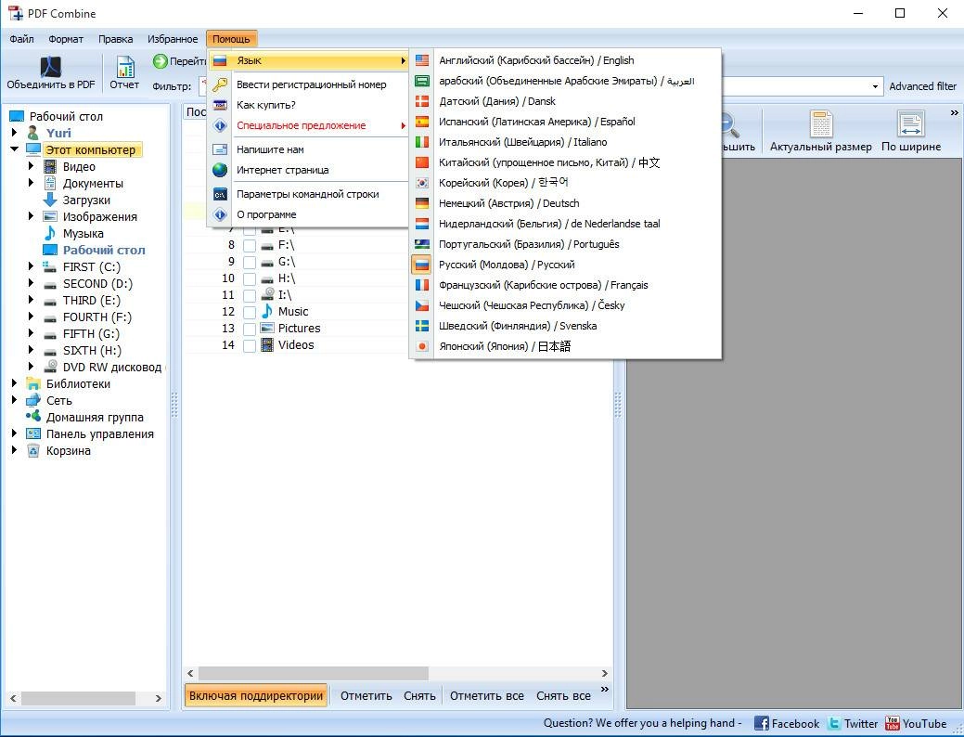The image size is (964, 737).
Task: Click the command line icon in Помощь menu
Action: click(220, 194)
